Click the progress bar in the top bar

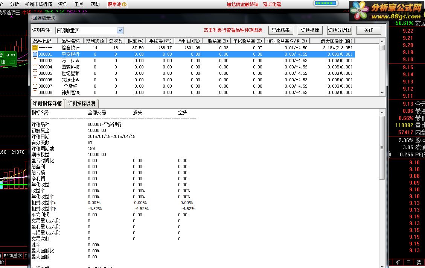tap(326, 3)
